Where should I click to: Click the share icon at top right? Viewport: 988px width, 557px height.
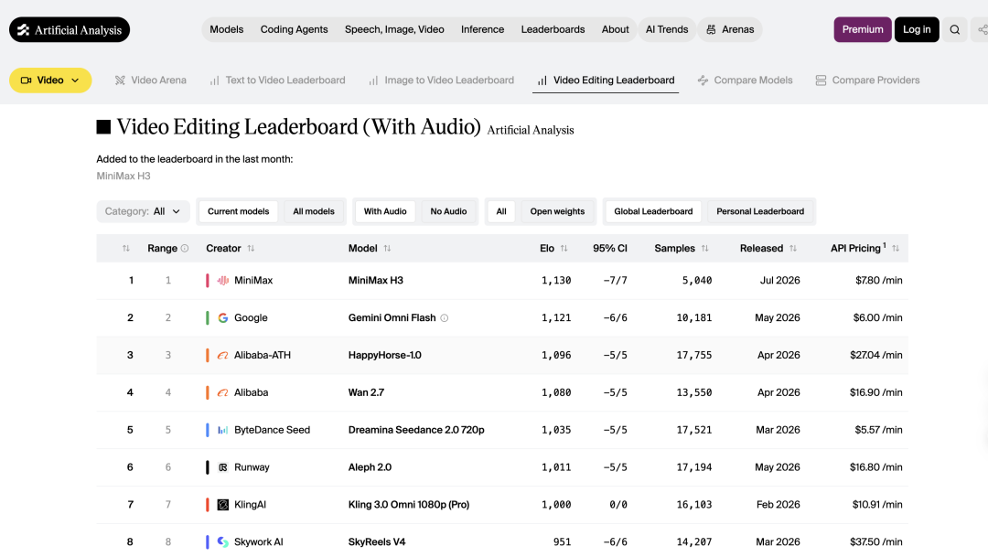point(982,29)
